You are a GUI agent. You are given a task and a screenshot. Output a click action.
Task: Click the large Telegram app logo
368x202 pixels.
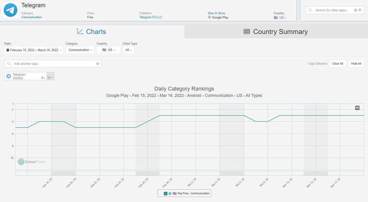point(10,10)
